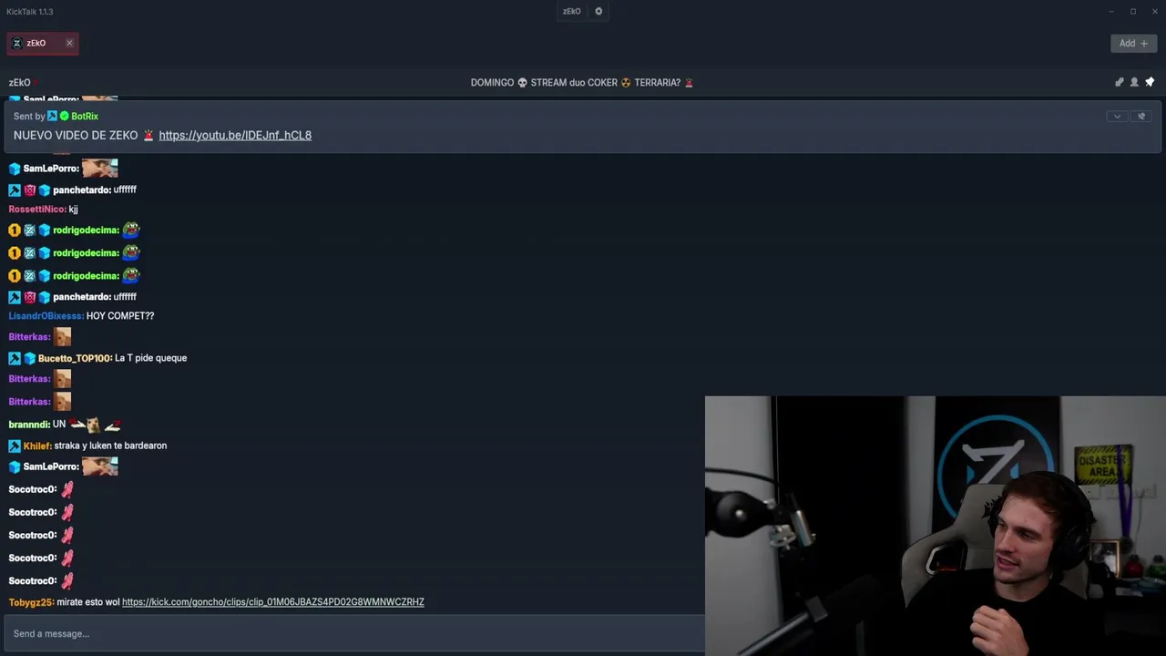Click the stream title DOMINGO STREAM duo COKER

(x=582, y=83)
